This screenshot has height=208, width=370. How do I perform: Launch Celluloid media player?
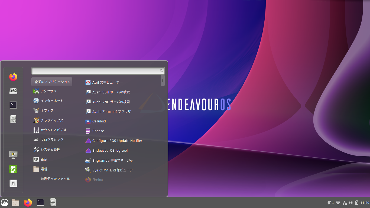pos(96,121)
